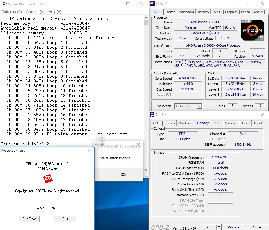Select Memory tab in lower CPU-Z window
This screenshot has height=230, width=269.
pos(203,123)
